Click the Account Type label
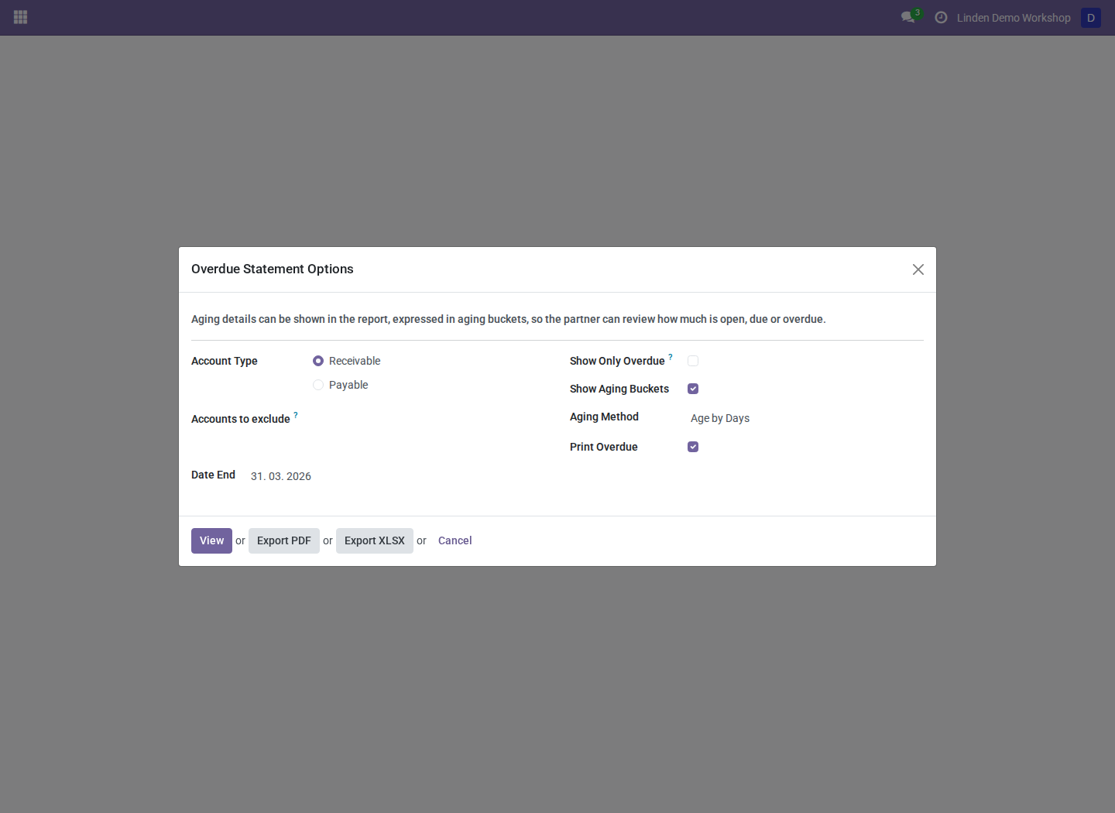1115x813 pixels. click(225, 361)
